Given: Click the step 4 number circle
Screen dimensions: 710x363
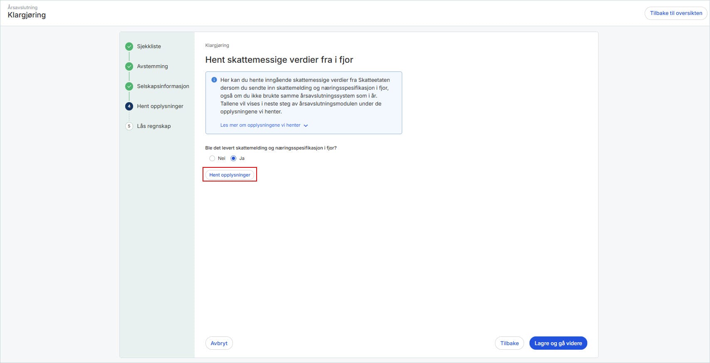Looking at the screenshot, I should (x=129, y=106).
